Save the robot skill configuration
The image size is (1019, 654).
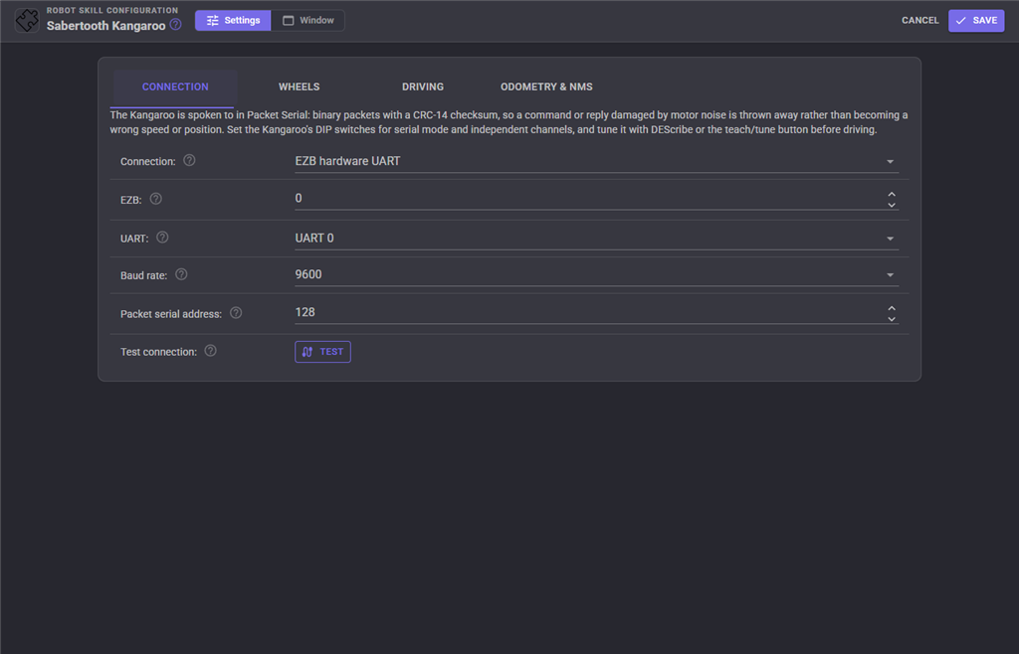click(976, 20)
